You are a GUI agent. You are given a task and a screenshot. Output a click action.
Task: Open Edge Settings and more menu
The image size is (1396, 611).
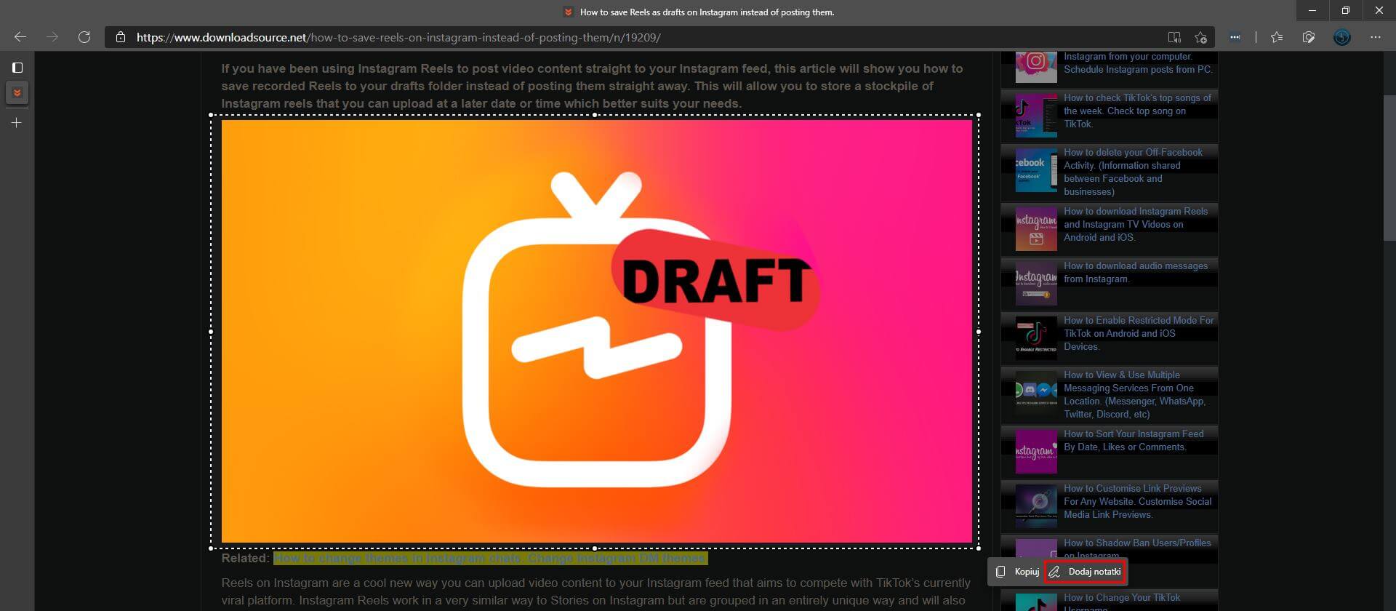pos(1375,37)
